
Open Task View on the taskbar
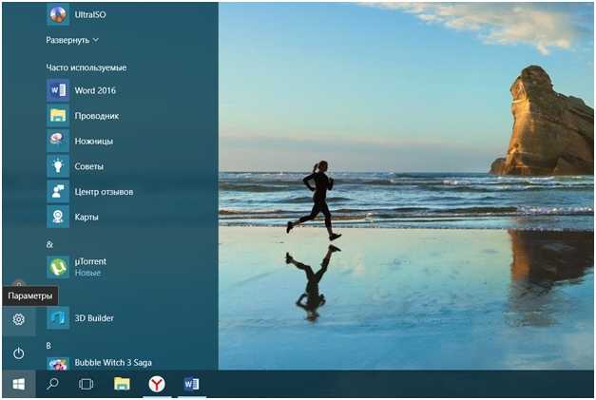[86, 384]
